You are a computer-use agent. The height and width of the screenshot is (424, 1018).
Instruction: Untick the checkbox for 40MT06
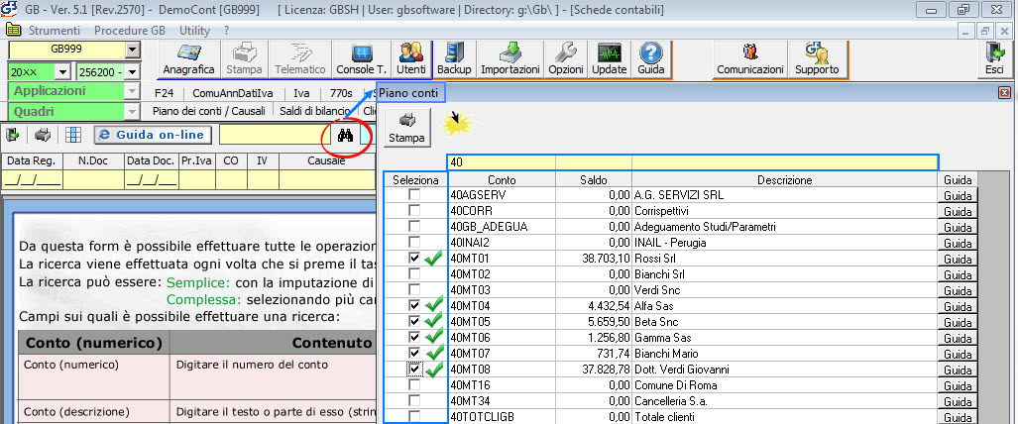click(x=414, y=337)
